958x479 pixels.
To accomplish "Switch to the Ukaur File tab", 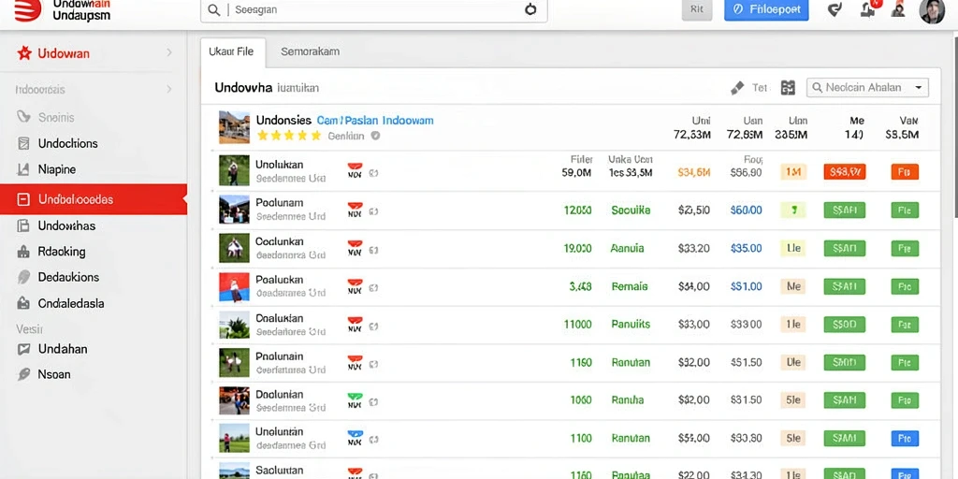I will click(x=233, y=52).
